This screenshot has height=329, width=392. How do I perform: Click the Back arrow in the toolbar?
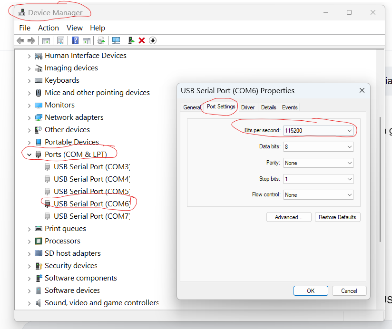click(x=20, y=40)
